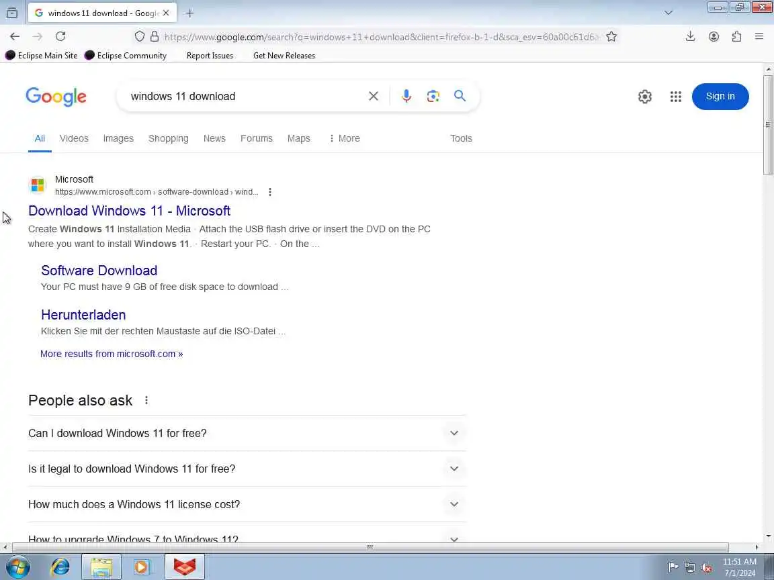Clear the search box with the X

[x=374, y=96]
